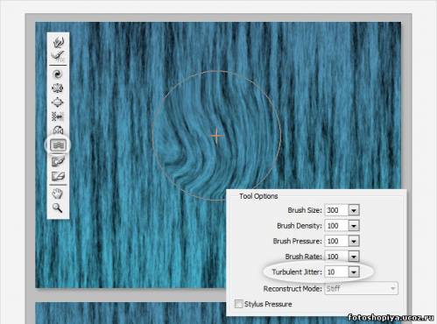Select the Twirl Clockwise tool
Image resolution: width=437 pixels, height=324 pixels.
(x=58, y=74)
